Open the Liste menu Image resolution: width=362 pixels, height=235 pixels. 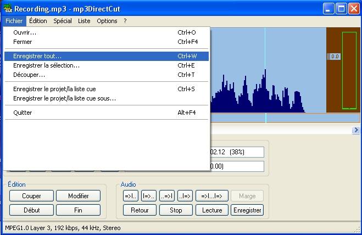pyautogui.click(x=84, y=21)
